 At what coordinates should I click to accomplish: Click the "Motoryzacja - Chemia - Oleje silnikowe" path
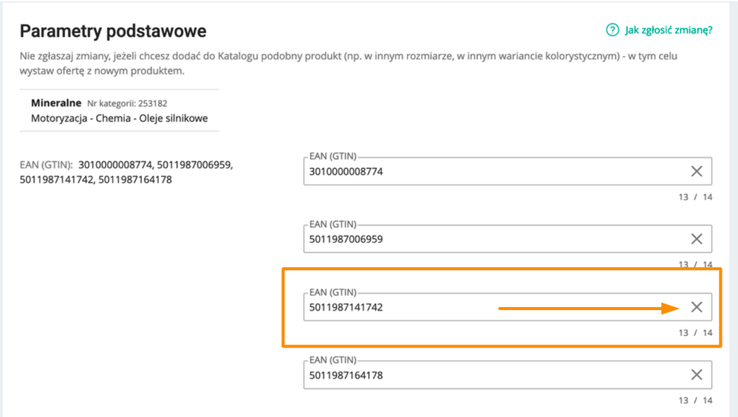click(119, 118)
